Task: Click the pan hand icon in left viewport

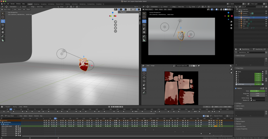Action: click(116, 25)
